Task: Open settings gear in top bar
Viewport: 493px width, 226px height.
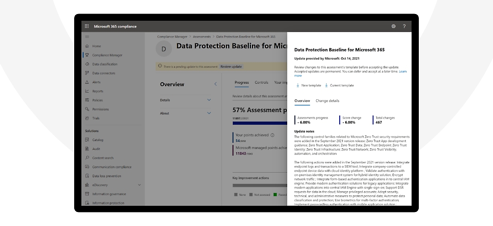Action: (393, 27)
